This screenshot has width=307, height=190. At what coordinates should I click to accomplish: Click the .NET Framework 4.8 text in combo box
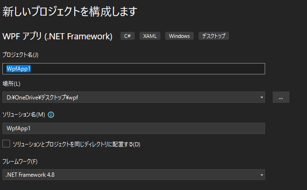click(x=30, y=175)
